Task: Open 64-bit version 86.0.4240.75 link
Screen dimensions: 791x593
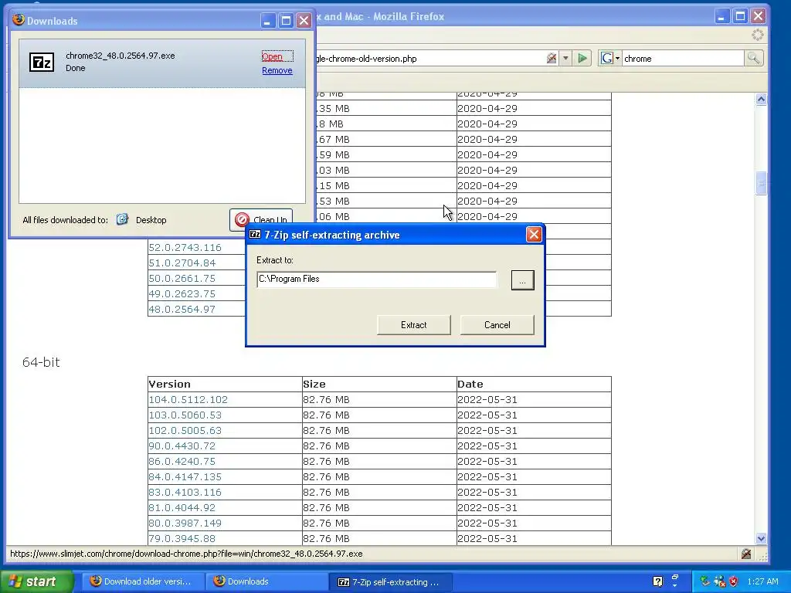Action: 182,462
